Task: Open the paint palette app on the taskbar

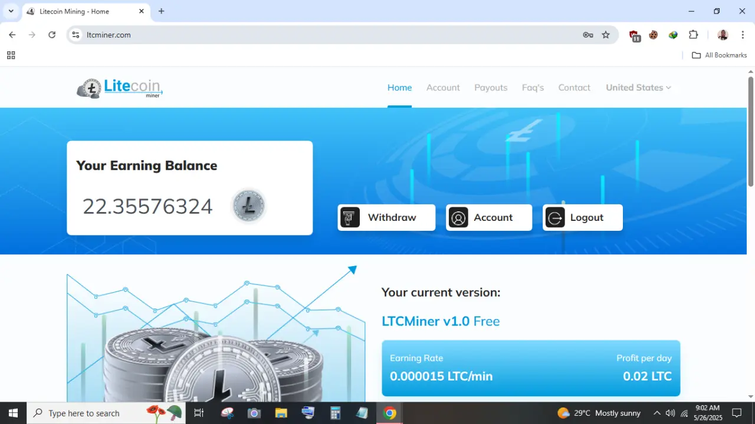Action: point(227,413)
